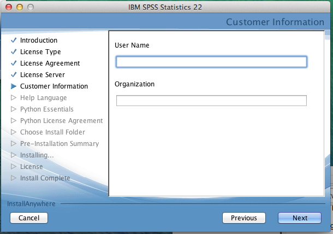333x234 pixels.
Task: Go back with the Previous button
Action: point(244,218)
